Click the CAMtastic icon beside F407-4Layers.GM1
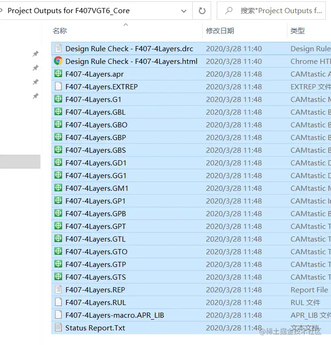The width and height of the screenshot is (331, 345). pos(58,188)
